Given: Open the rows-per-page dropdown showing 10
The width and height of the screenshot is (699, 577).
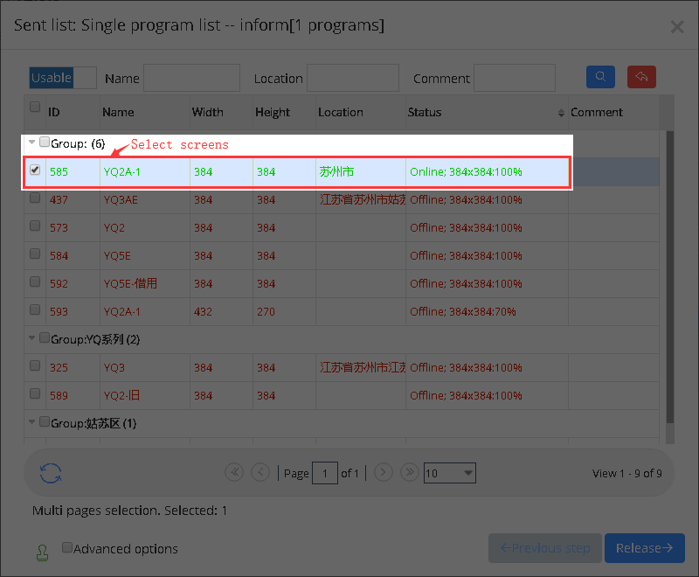Looking at the screenshot, I should click(x=449, y=473).
